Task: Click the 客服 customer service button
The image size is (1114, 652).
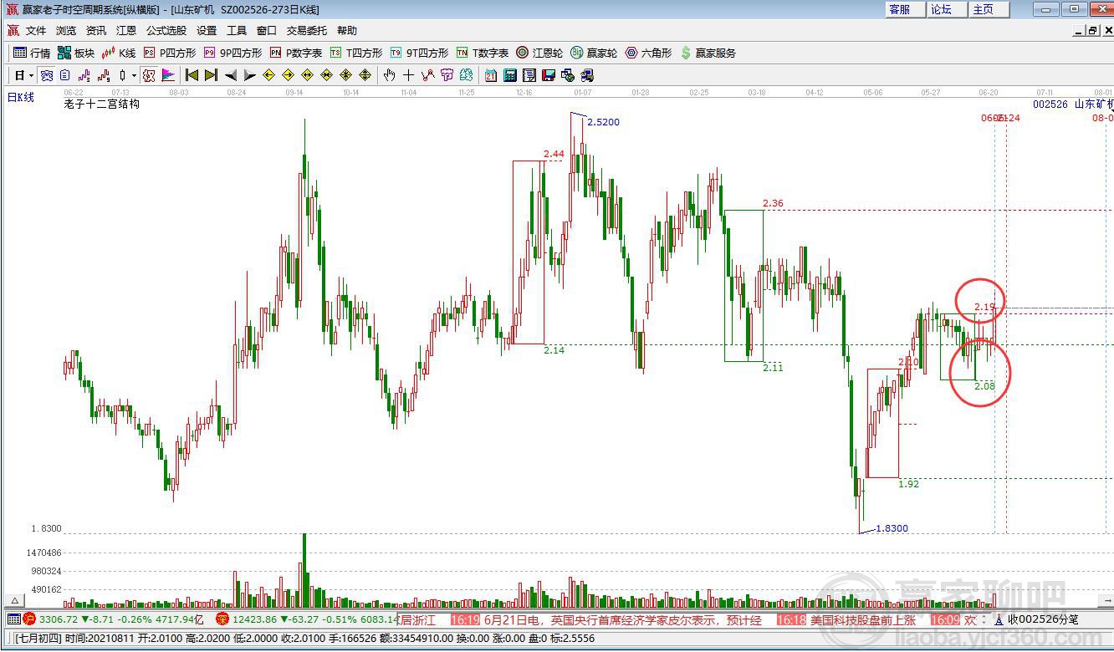Action: coord(906,9)
